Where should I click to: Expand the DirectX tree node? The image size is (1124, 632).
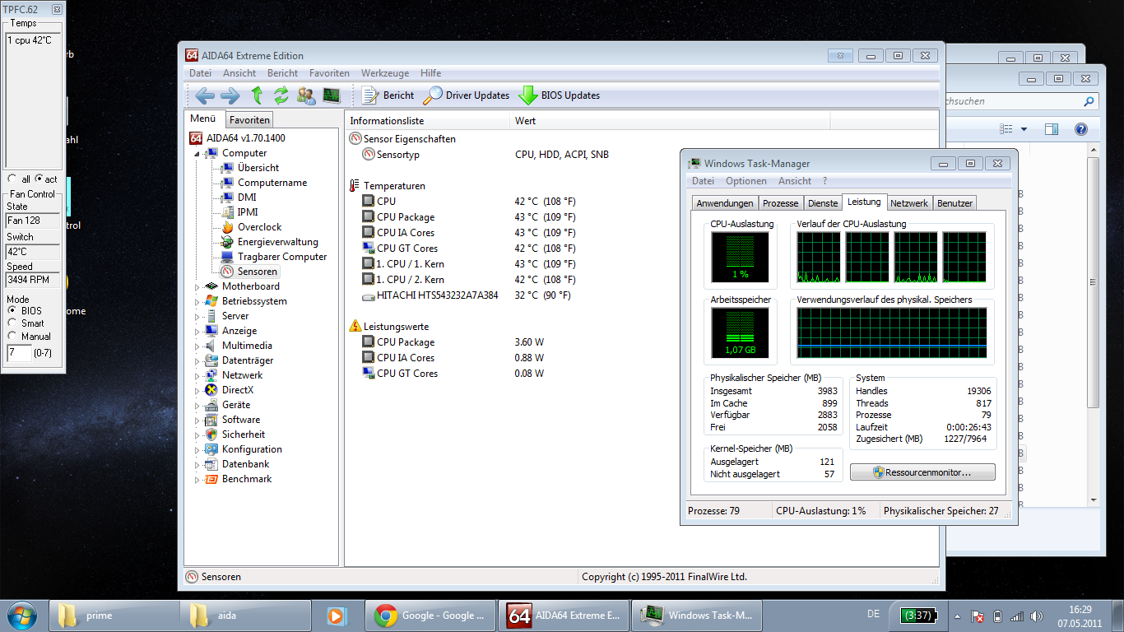coord(197,390)
